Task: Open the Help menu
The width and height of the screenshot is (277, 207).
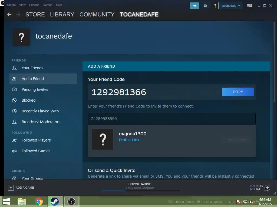Action: click(x=59, y=5)
